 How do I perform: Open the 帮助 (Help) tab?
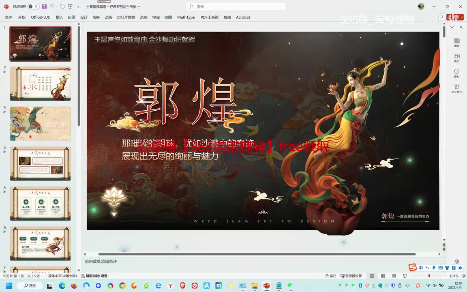[x=227, y=17]
